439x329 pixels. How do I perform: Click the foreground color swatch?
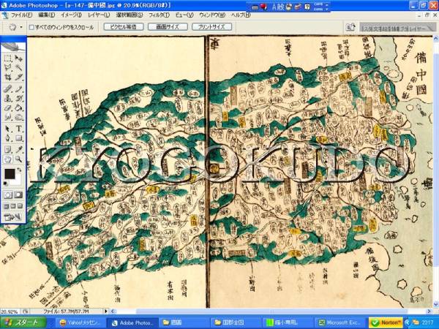click(x=10, y=174)
